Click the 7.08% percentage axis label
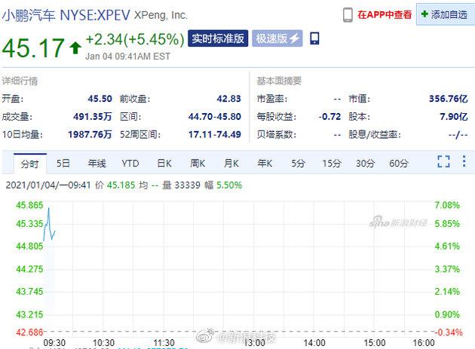This screenshot has height=349, width=475. [x=447, y=205]
